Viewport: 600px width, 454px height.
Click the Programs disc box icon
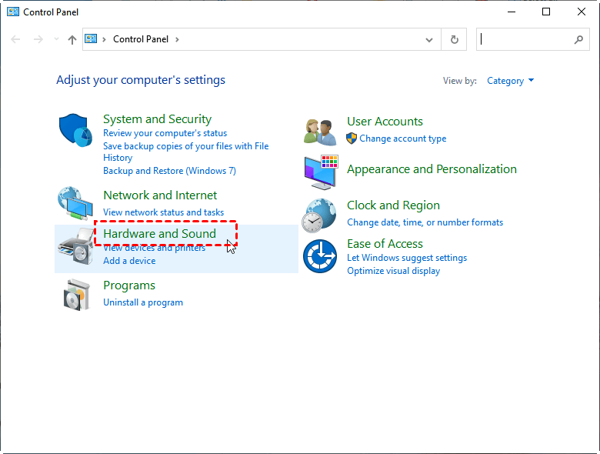[76, 294]
